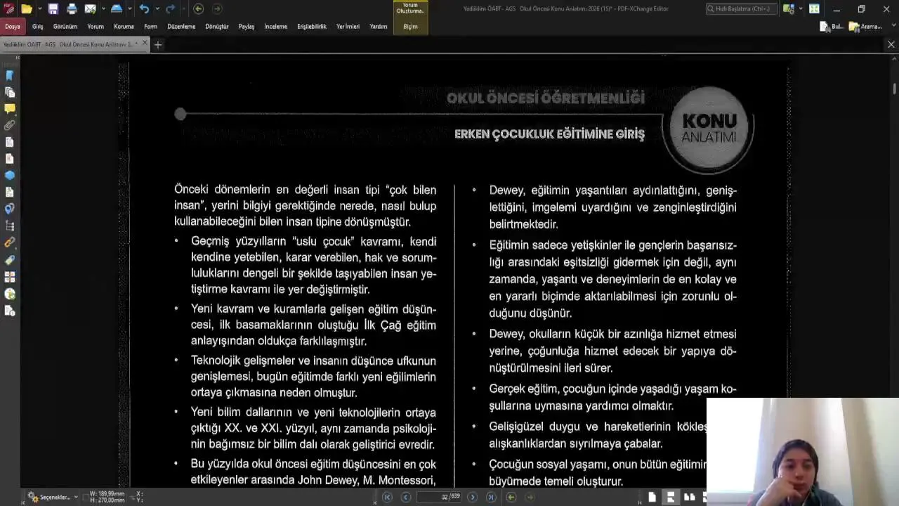Image resolution: width=899 pixels, height=506 pixels.
Task: Go to previous view with green back arrow
Action: (x=198, y=8)
